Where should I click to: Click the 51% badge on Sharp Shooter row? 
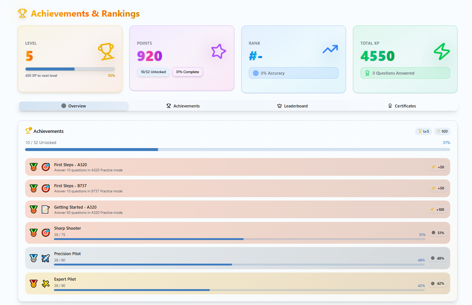[438, 233]
